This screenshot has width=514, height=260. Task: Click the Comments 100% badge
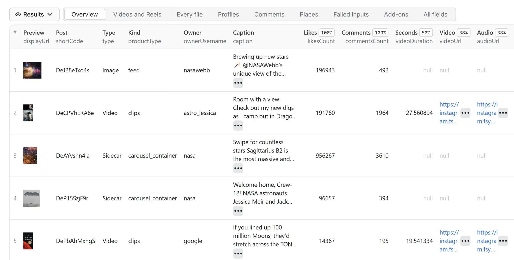(x=380, y=33)
